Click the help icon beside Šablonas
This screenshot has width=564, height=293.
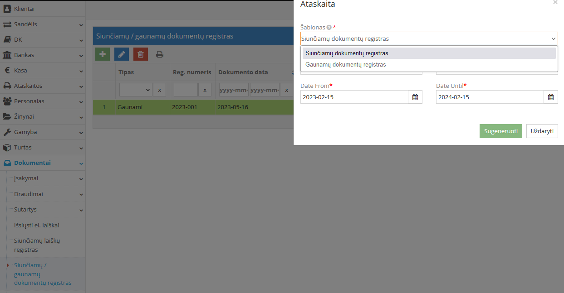(x=329, y=28)
